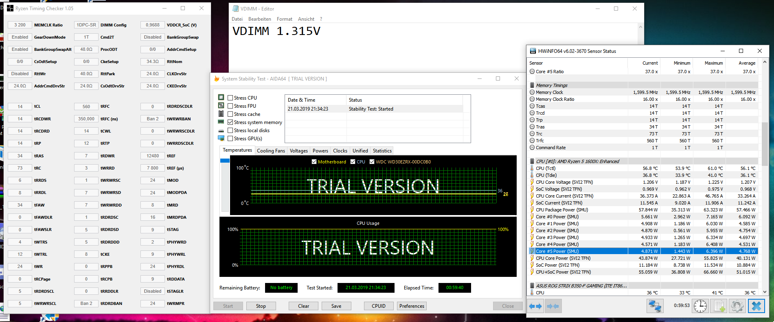Click thermometer icon of CPU (Tctl) row
Image resolution: width=774 pixels, height=322 pixels.
tap(532, 168)
